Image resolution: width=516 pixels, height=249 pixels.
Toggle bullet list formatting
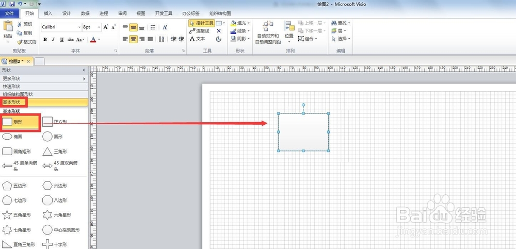(x=153, y=27)
